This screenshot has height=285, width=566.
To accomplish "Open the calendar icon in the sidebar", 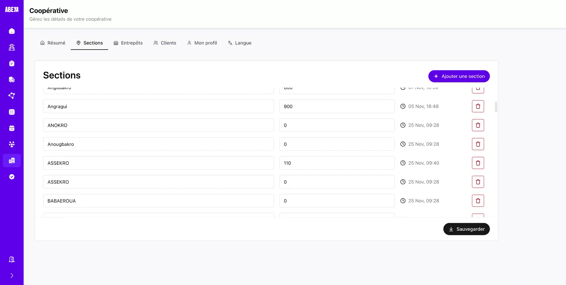I will [11, 128].
